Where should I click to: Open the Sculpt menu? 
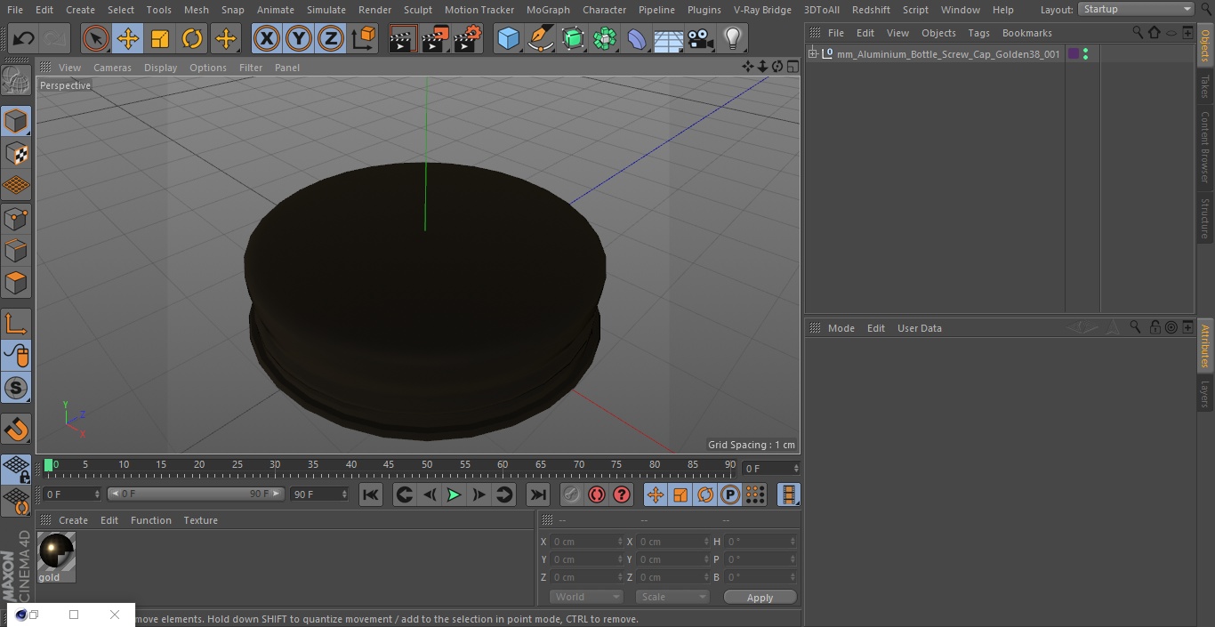pos(417,10)
